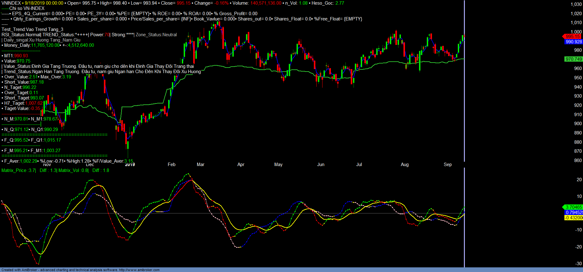Select the Jun label on time axis
583x272 pixels.
(321, 165)
